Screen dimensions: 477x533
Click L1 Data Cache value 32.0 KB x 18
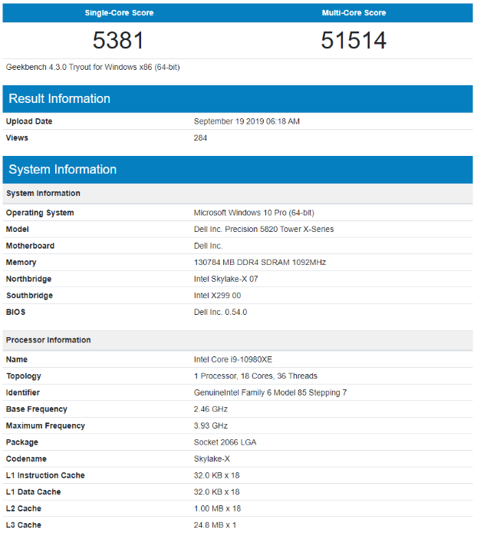[217, 492]
